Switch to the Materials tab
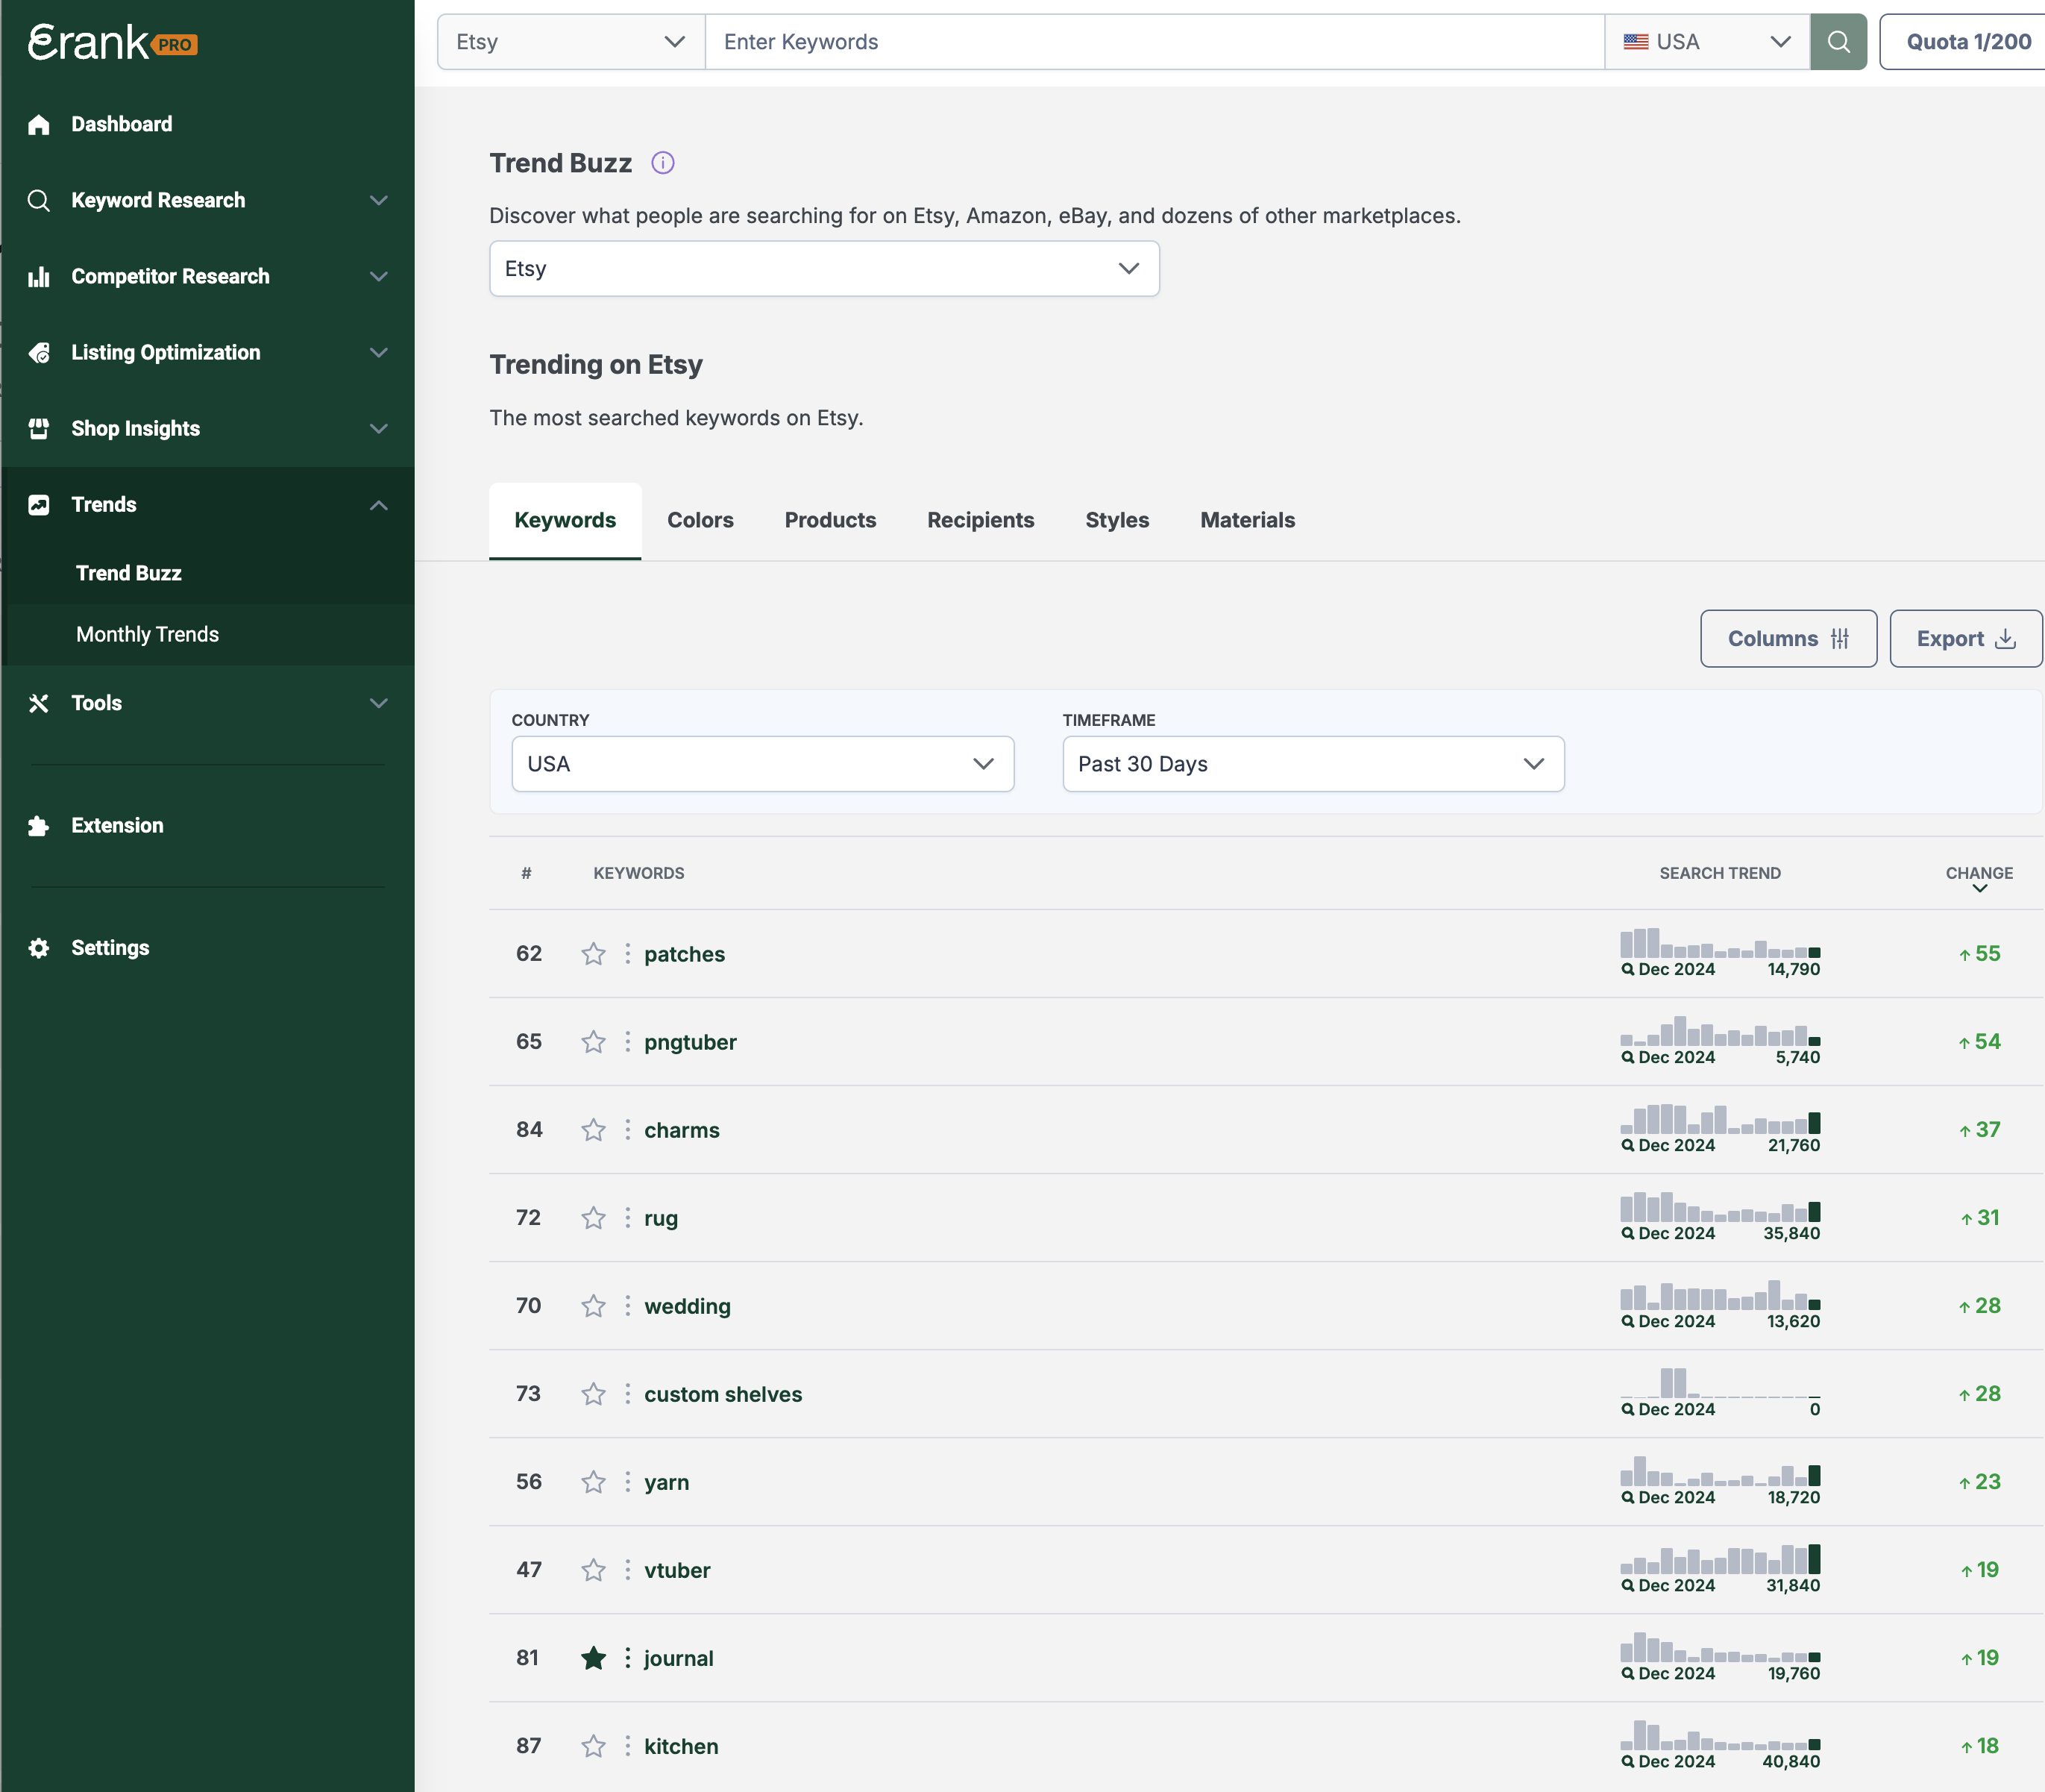The width and height of the screenshot is (2045, 1792). [1247, 520]
